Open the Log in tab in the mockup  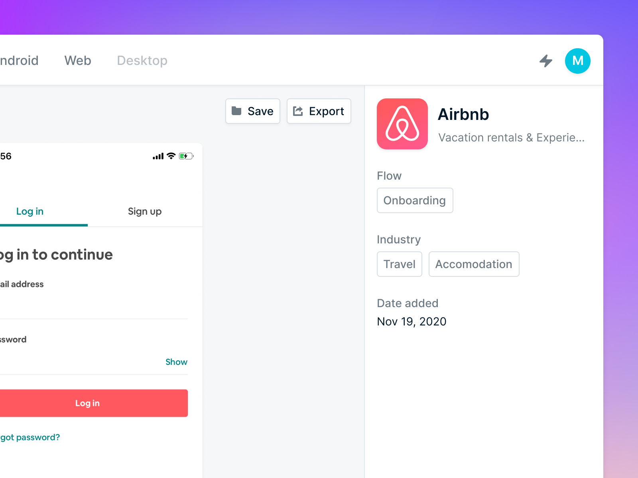click(30, 212)
